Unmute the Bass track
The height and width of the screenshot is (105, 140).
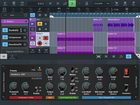40,24
